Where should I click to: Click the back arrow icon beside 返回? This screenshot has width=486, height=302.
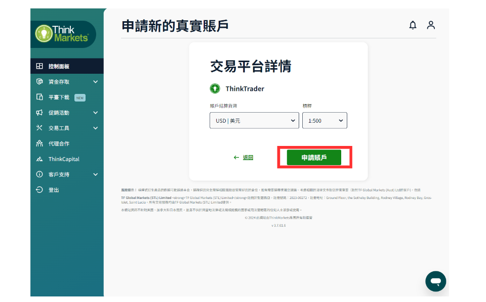(x=236, y=158)
